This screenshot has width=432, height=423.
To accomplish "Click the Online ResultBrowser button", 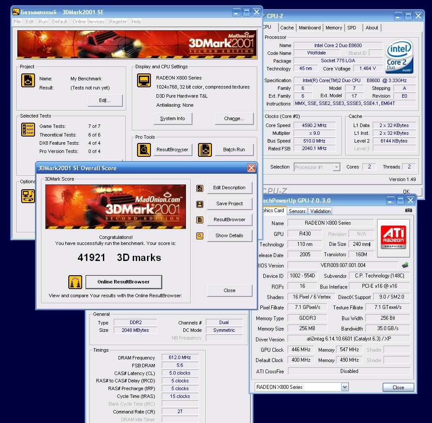I will pyautogui.click(x=124, y=282).
